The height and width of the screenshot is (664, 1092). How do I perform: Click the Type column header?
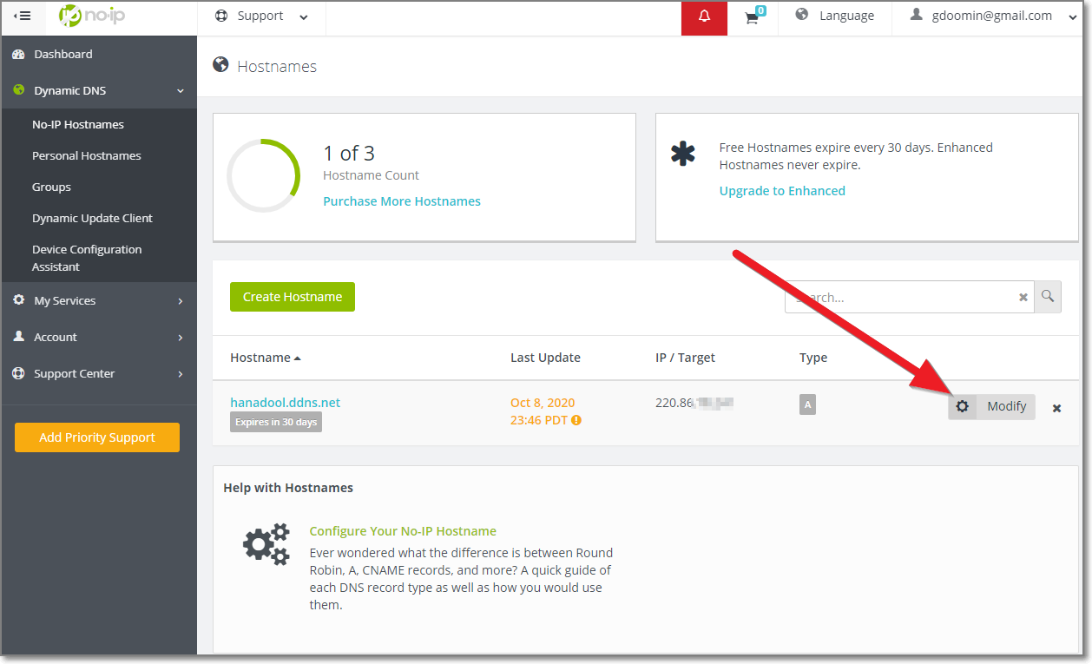813,358
